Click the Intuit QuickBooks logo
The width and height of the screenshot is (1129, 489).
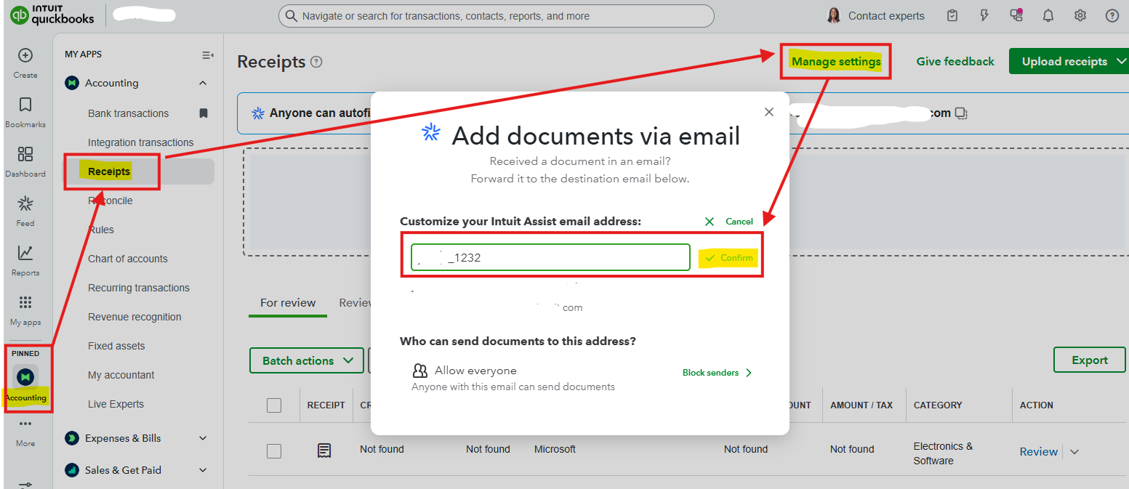click(x=52, y=15)
